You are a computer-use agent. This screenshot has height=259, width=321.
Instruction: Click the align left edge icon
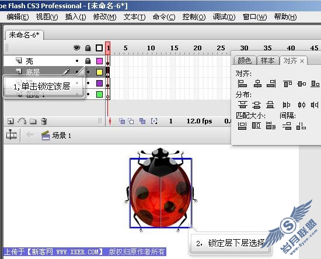coord(242,84)
